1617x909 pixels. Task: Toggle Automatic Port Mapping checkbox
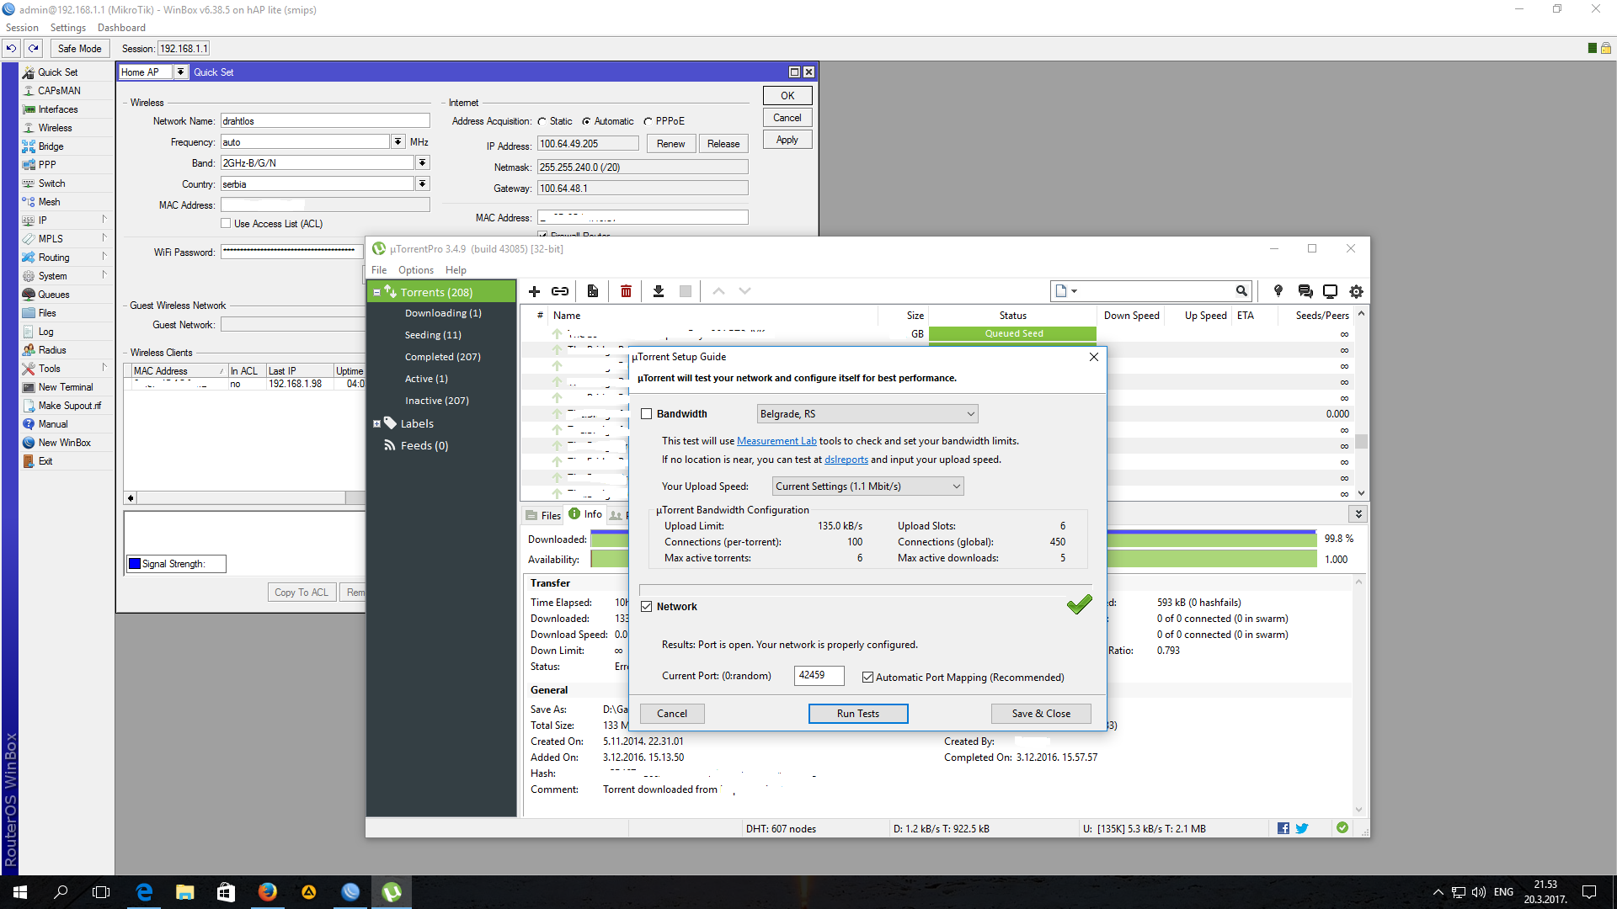coord(867,678)
